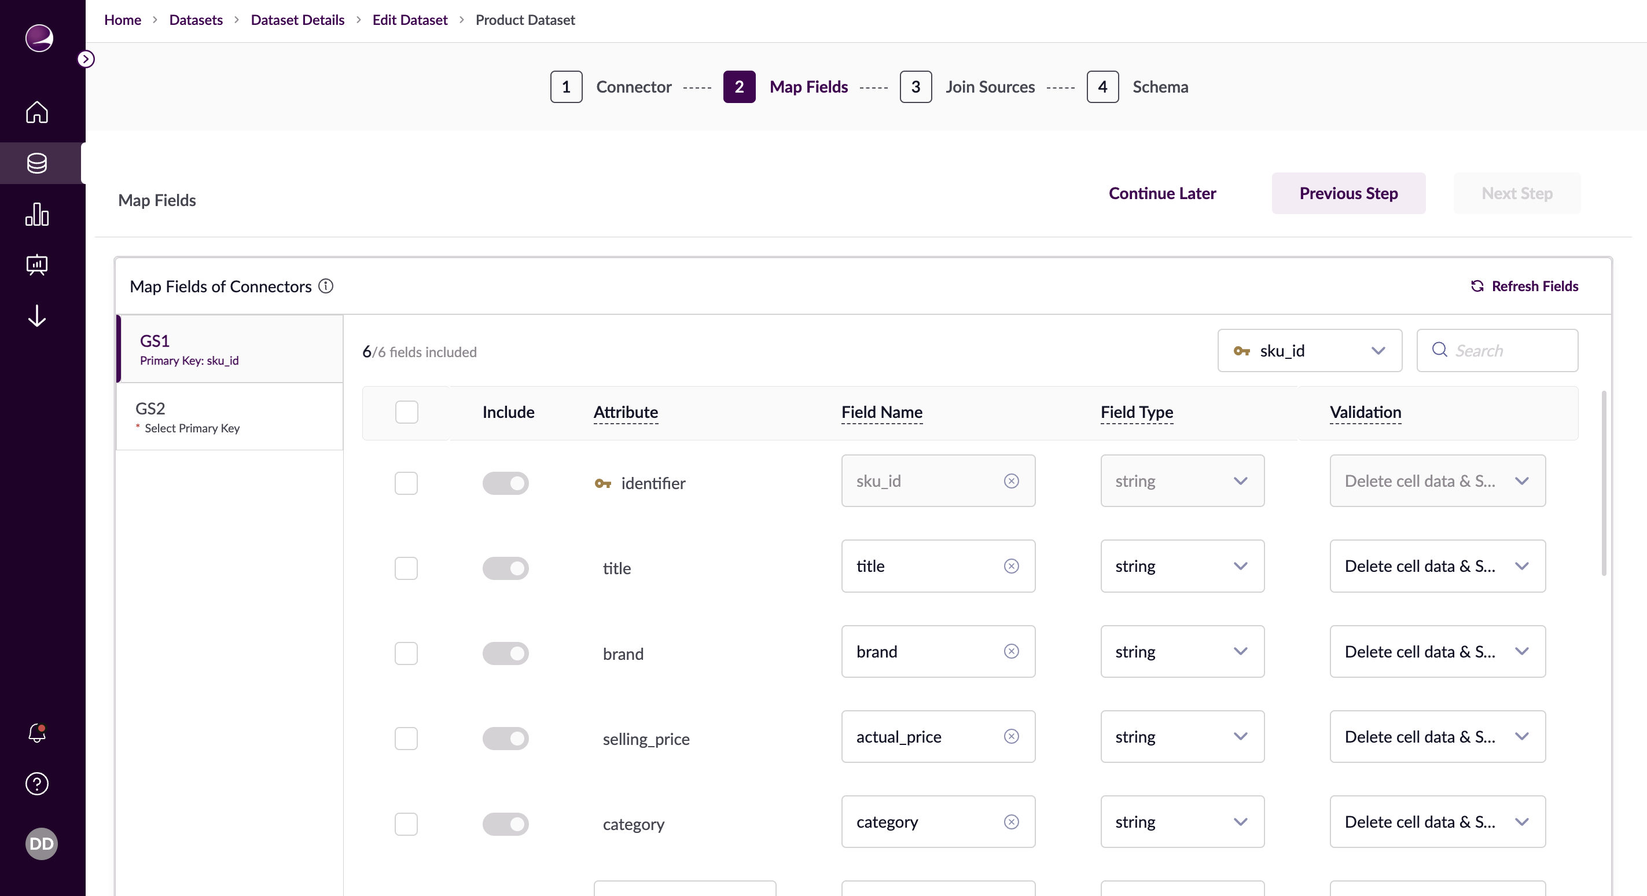Screen dimensions: 1647x896
Task: Open the sku_id primary key dropdown
Action: 1309,350
